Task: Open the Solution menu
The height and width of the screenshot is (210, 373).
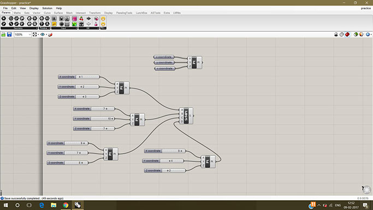Action: pyautogui.click(x=47, y=8)
